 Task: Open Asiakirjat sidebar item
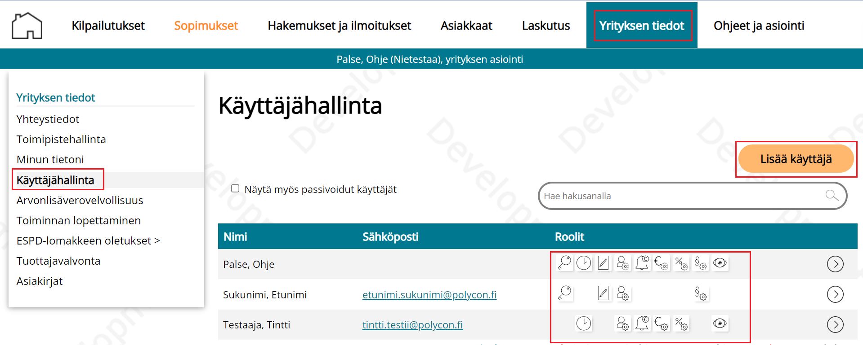40,281
